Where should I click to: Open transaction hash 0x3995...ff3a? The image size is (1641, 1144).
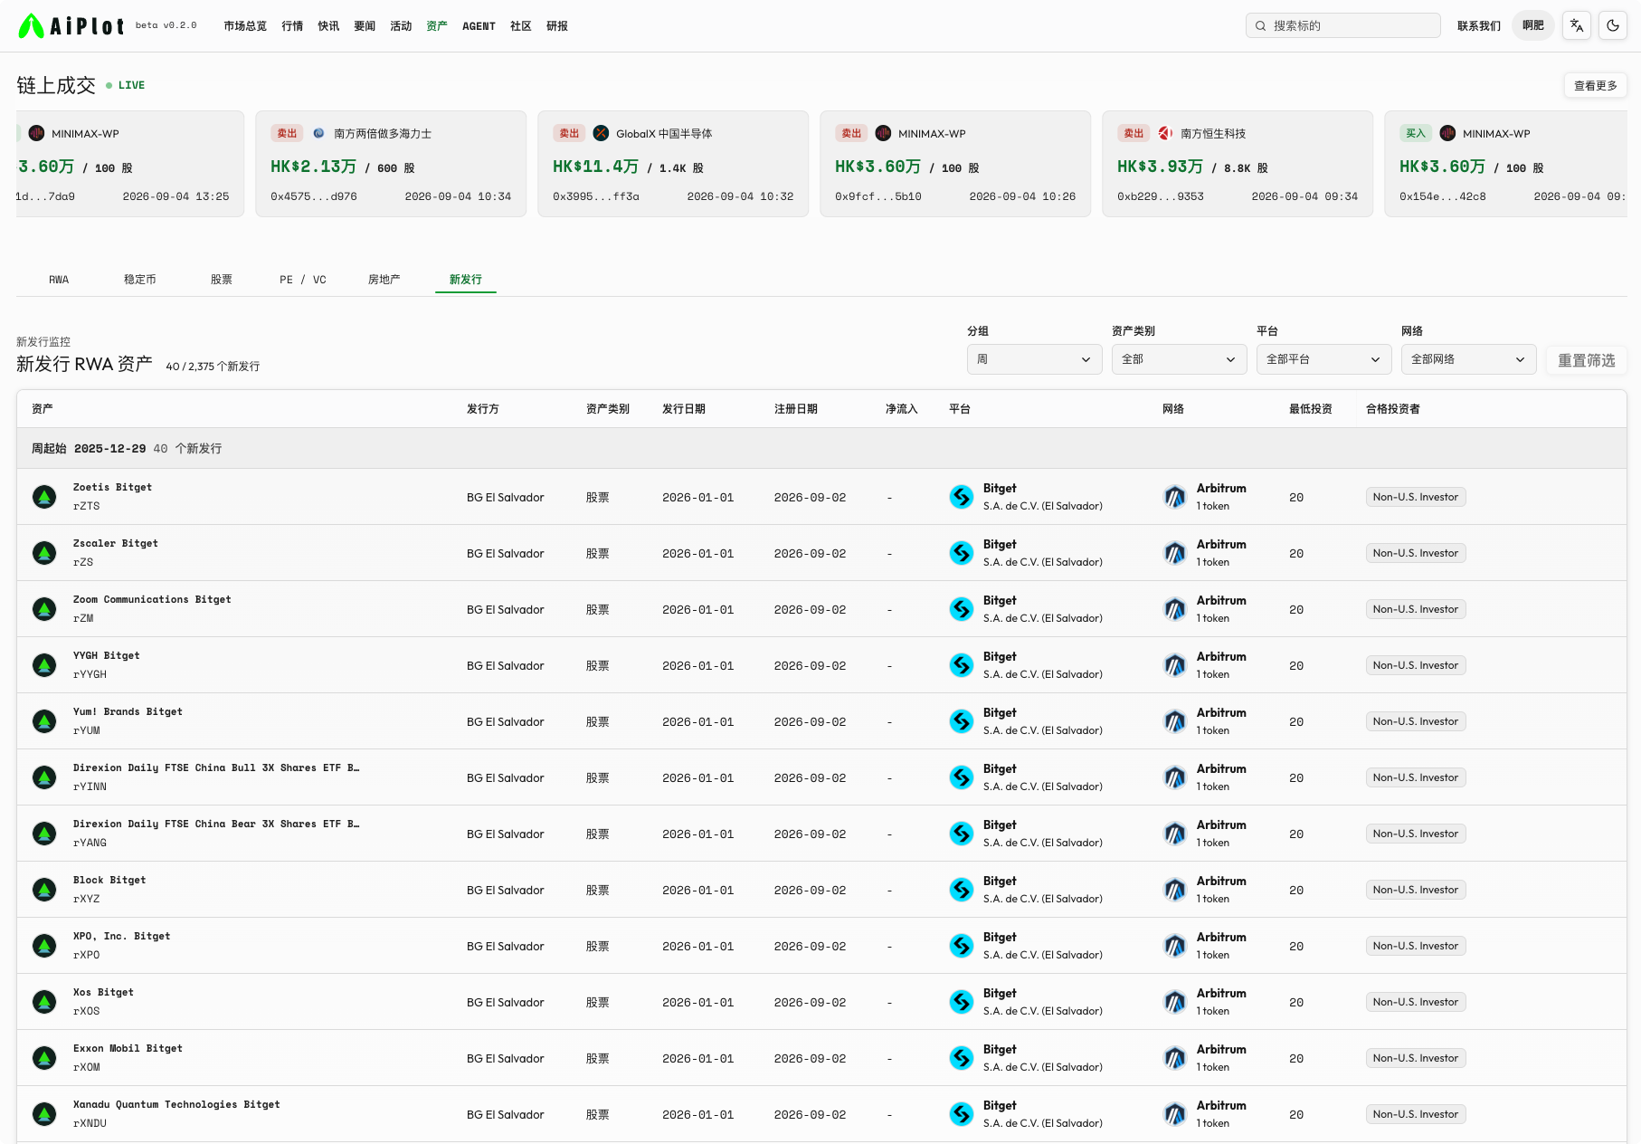tap(596, 196)
